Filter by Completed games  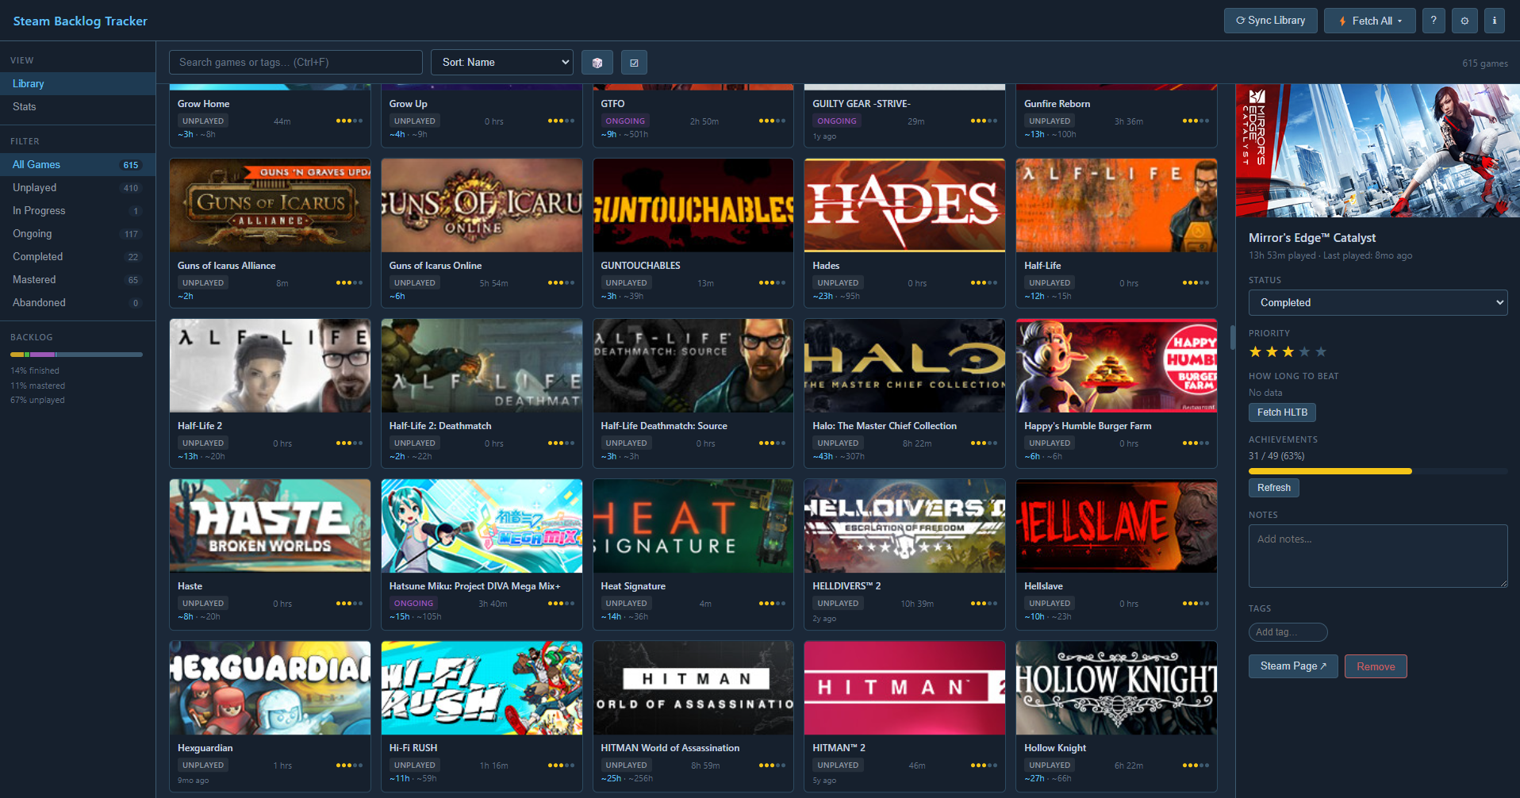pos(78,256)
